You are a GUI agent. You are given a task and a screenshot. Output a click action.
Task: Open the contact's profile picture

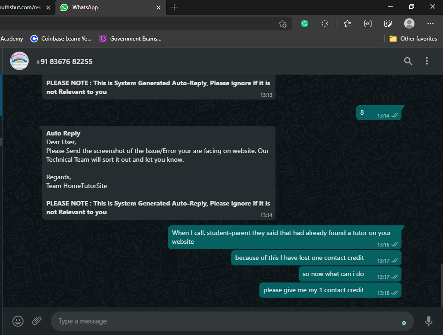[x=19, y=61]
